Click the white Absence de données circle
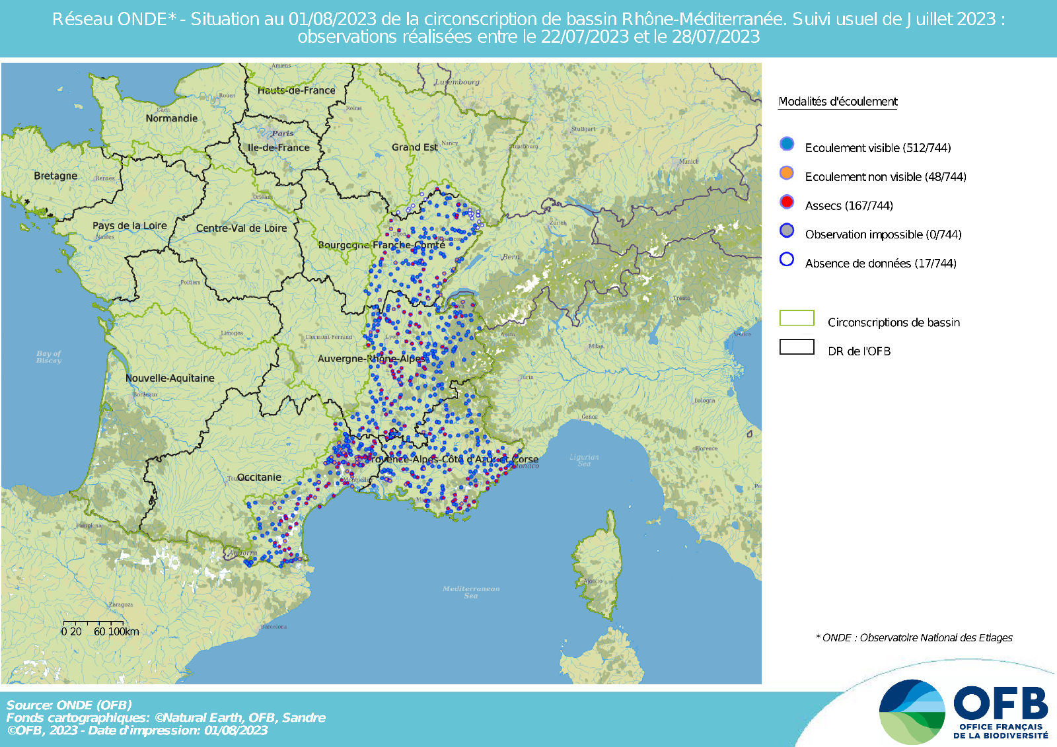The height and width of the screenshot is (747, 1057). coord(786,260)
